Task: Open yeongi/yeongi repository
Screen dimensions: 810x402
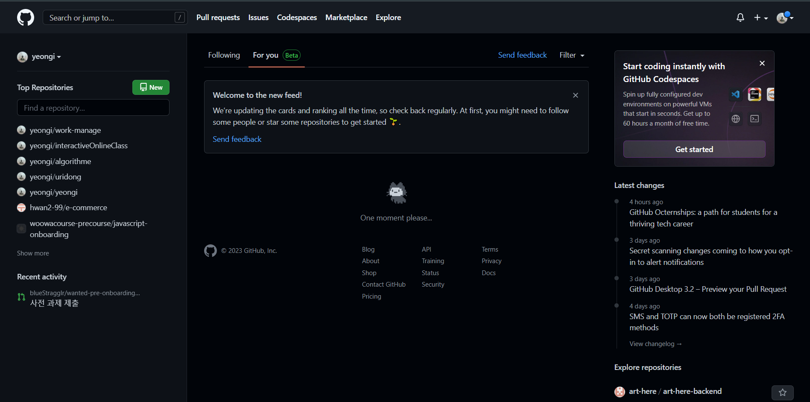Action: 54,192
